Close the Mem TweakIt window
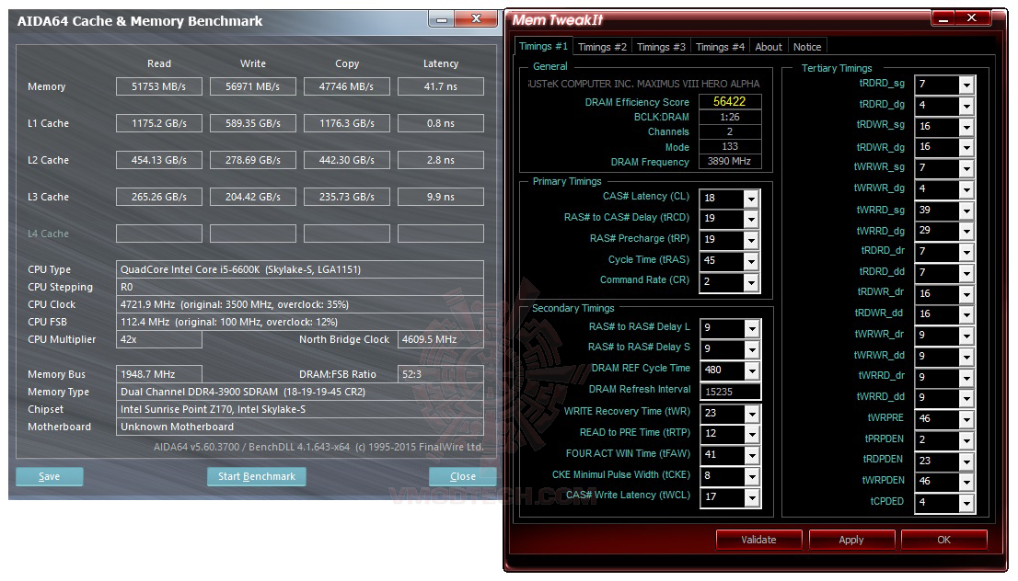Image resolution: width=1018 pixels, height=581 pixels. pos(971,18)
